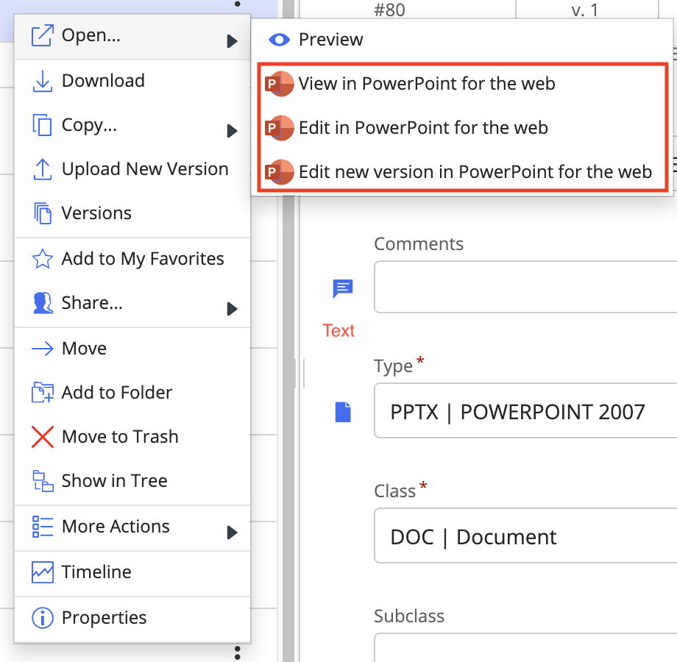
Task: Expand the Share submenu arrow
Action: pyautogui.click(x=232, y=309)
